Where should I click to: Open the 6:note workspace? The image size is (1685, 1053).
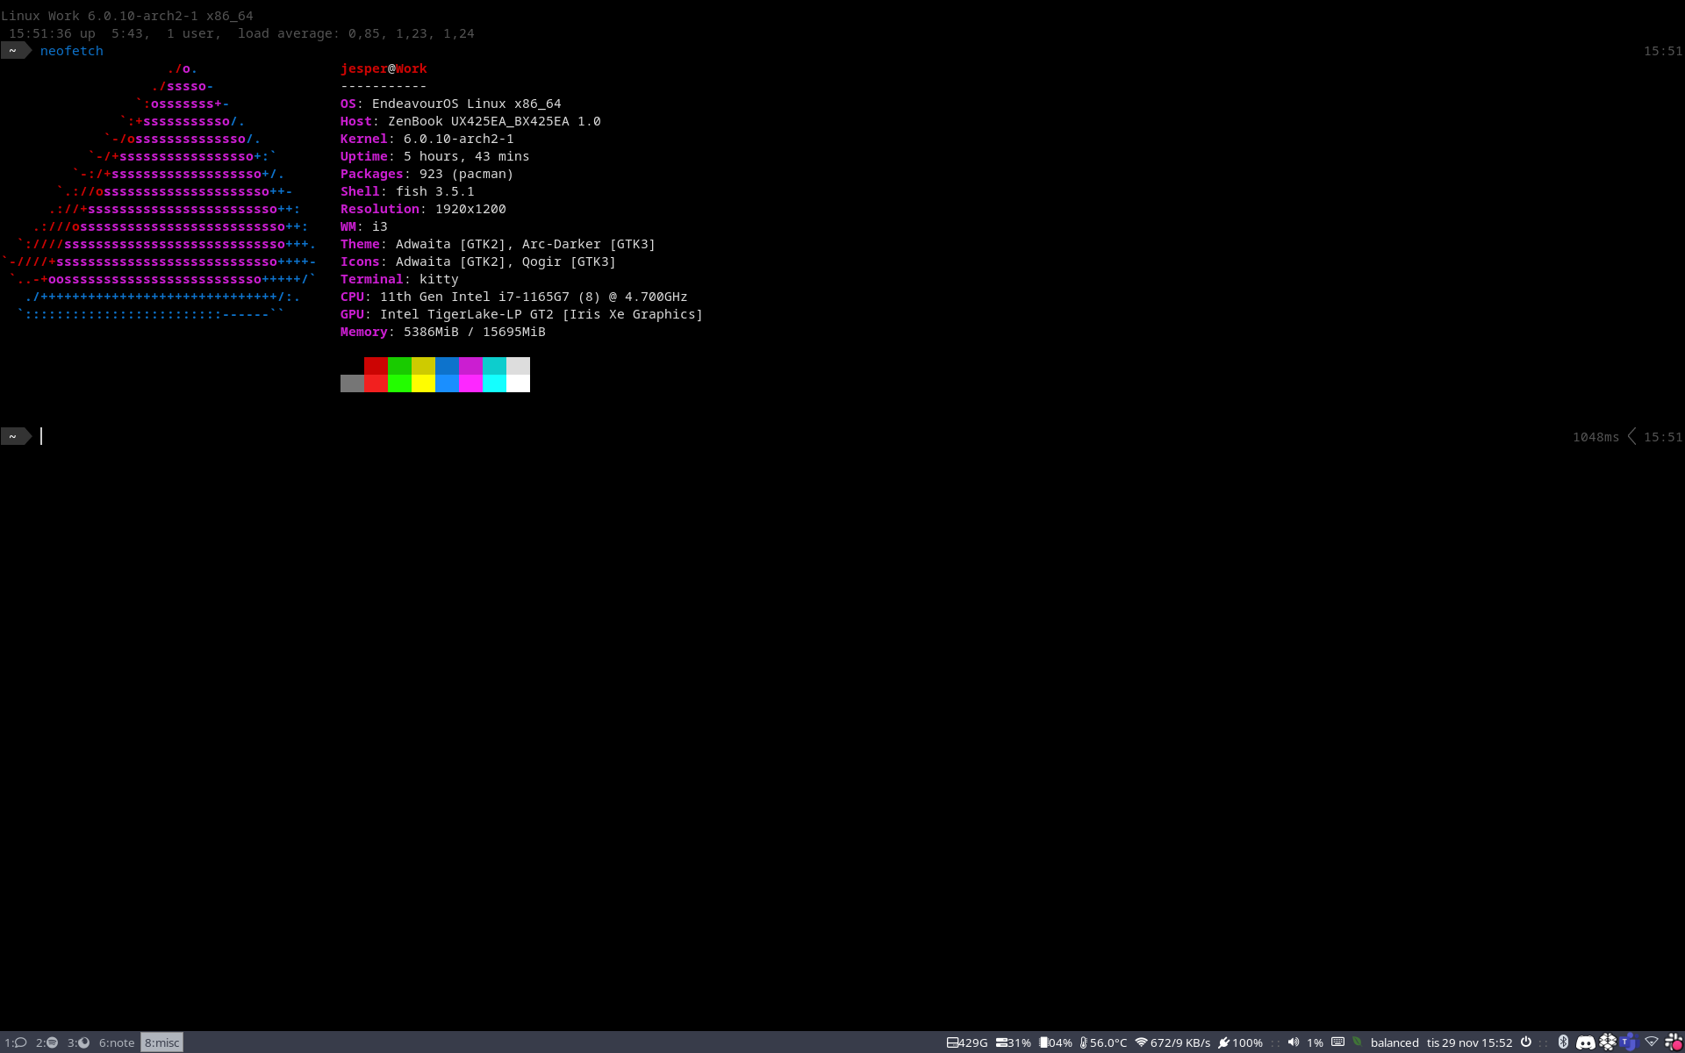tap(117, 1042)
